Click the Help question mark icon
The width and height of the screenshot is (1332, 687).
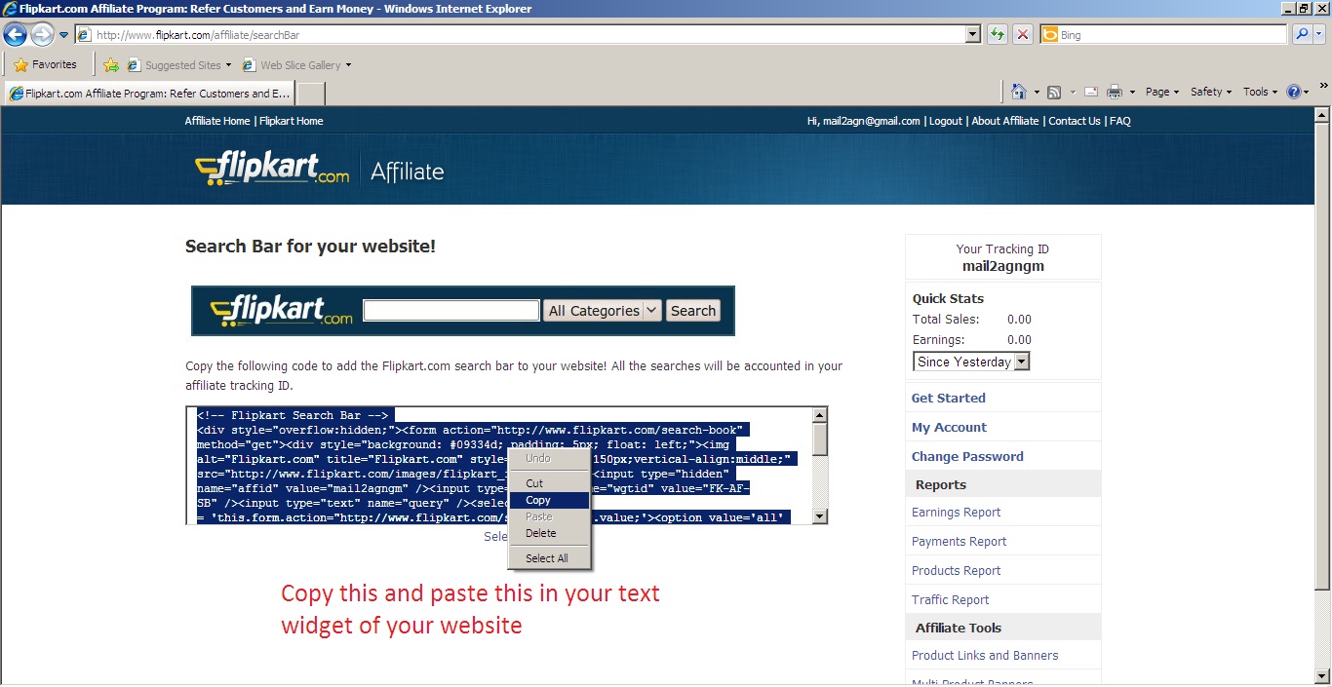point(1294,92)
